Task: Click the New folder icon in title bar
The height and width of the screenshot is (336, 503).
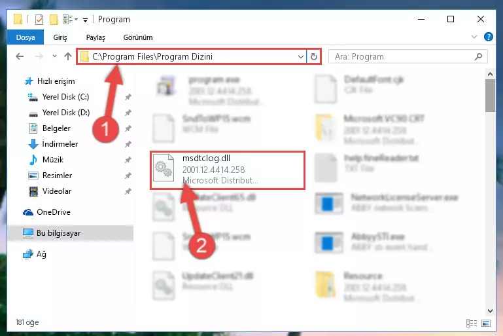Action: 54,20
